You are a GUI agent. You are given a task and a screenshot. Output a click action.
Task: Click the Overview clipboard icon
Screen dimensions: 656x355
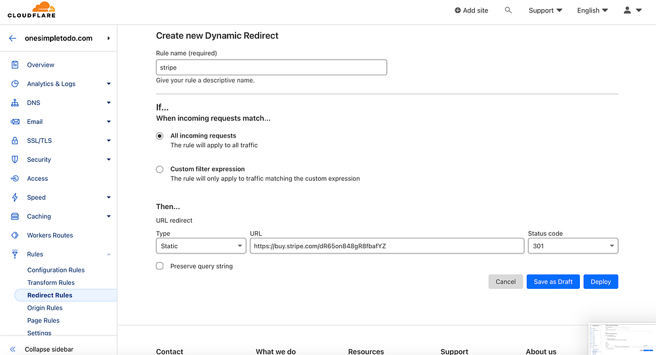click(14, 65)
